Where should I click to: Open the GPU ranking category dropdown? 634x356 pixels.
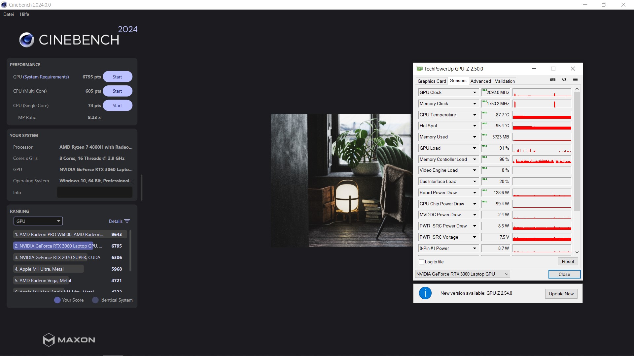coord(38,221)
